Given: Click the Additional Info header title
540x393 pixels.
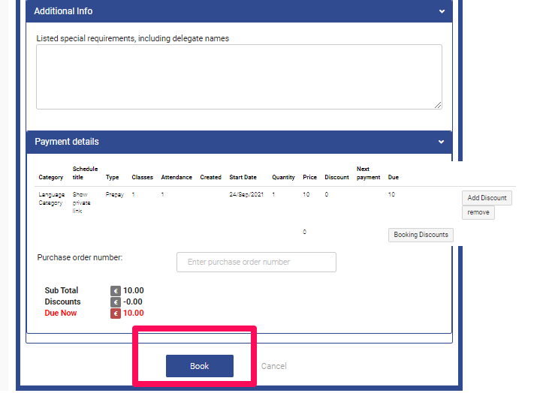Looking at the screenshot, I should pos(64,12).
